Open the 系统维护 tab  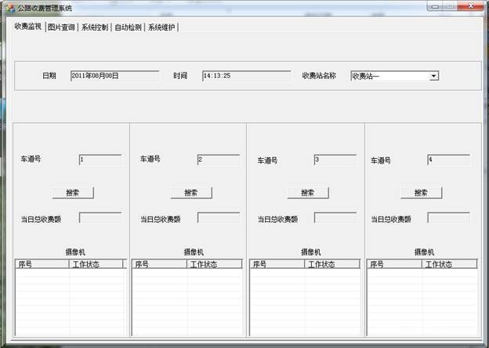(161, 27)
